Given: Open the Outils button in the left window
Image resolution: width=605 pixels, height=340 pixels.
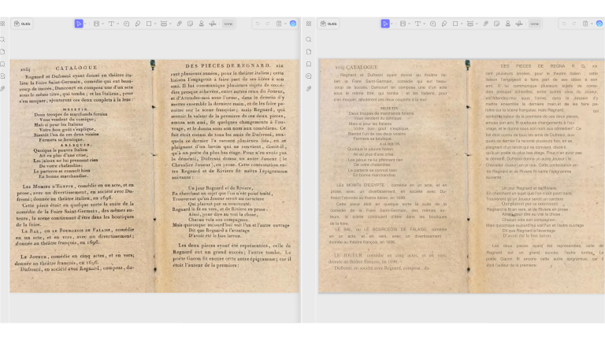Looking at the screenshot, I should tap(22, 24).
